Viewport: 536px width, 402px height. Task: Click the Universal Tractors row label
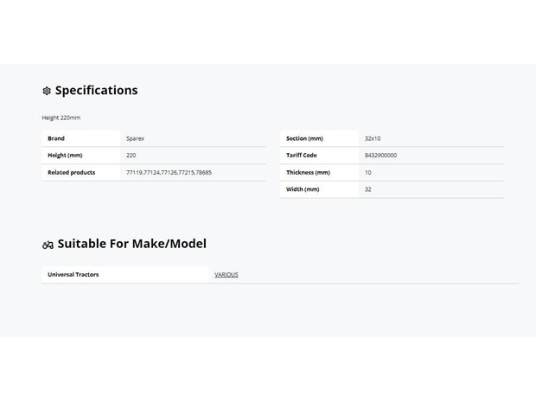(73, 275)
